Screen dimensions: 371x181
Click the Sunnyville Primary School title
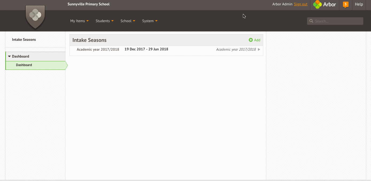pyautogui.click(x=88, y=4)
